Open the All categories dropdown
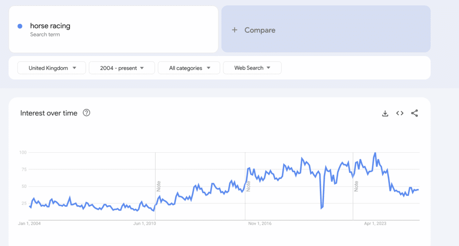Screen dimensions: 459x246 coord(189,68)
